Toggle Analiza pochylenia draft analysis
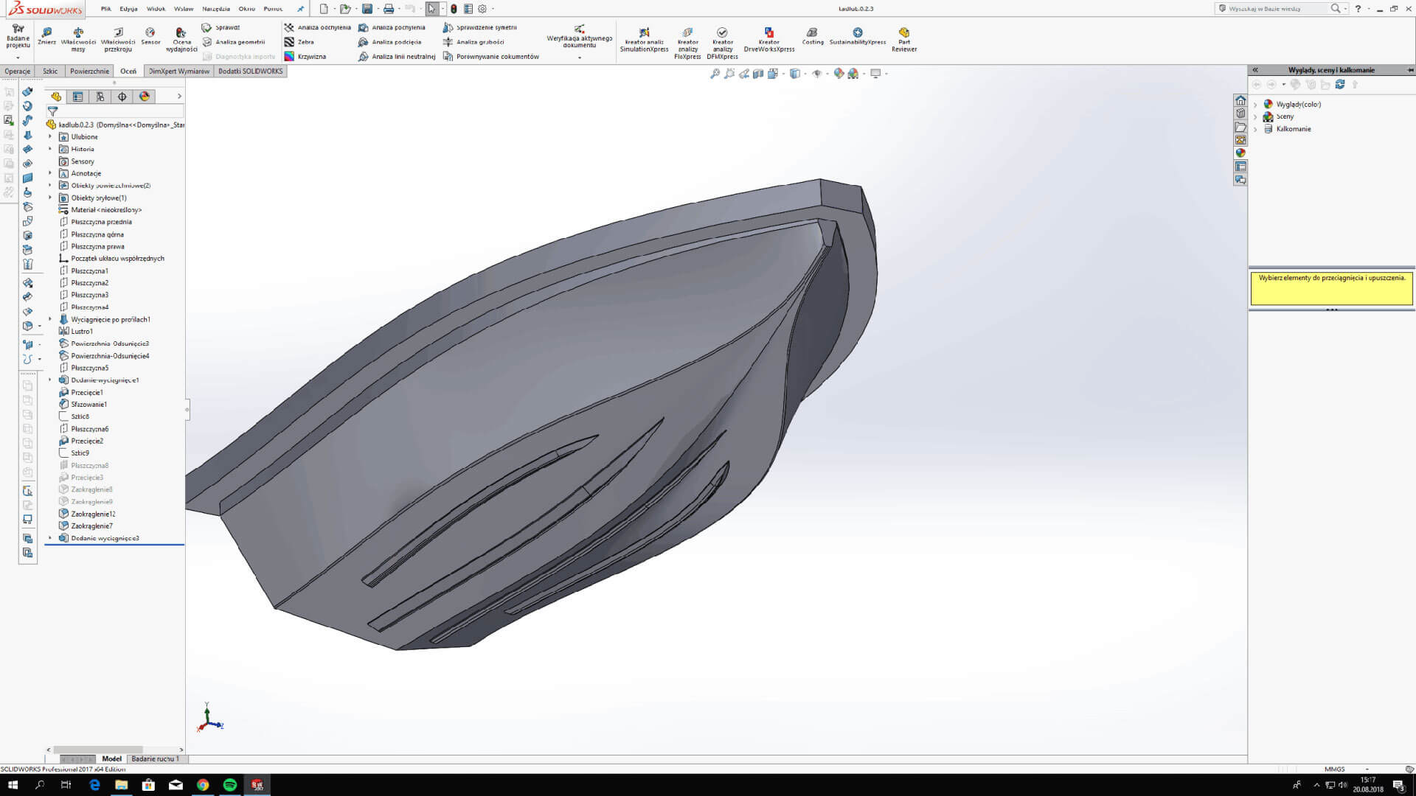1416x796 pixels. [318, 27]
